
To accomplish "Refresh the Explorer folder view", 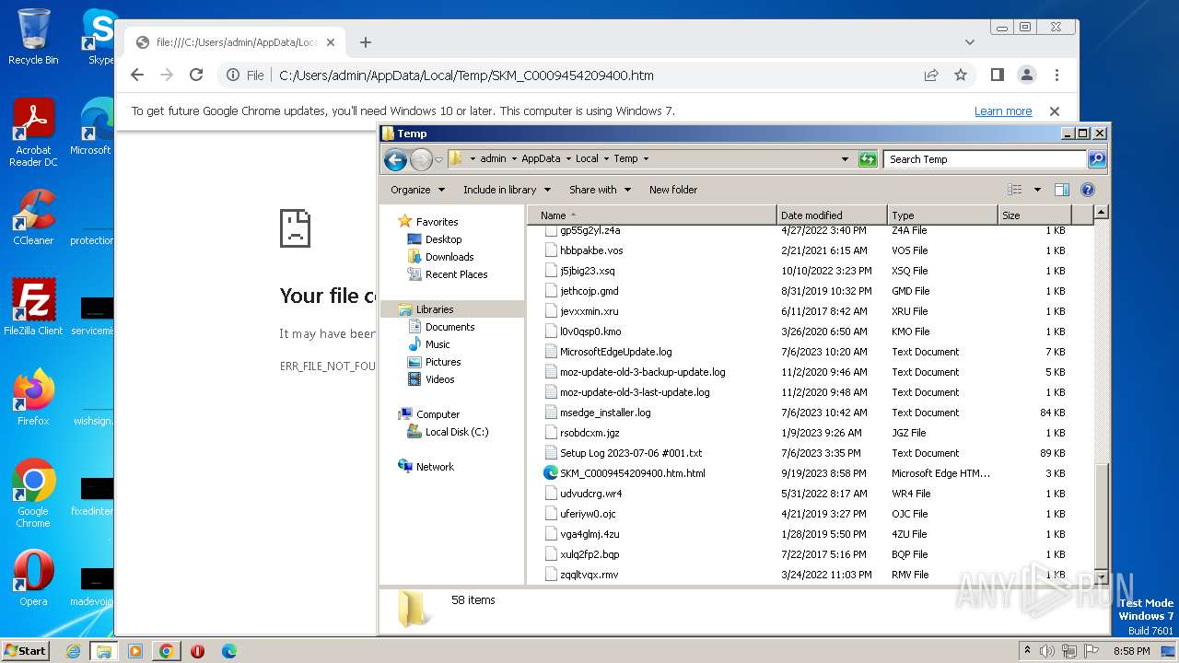I will click(x=868, y=159).
